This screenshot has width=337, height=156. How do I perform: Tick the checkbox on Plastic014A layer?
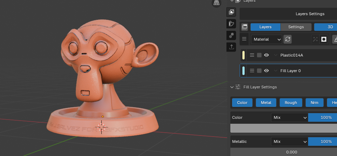259,55
